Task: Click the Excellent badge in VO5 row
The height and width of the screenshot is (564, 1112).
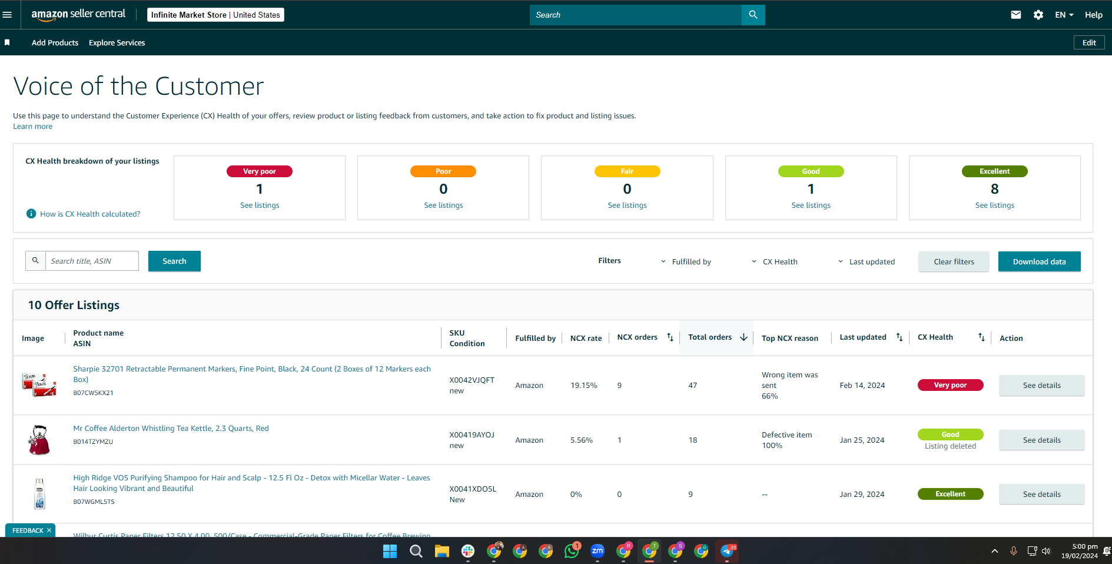Action: coord(950,494)
